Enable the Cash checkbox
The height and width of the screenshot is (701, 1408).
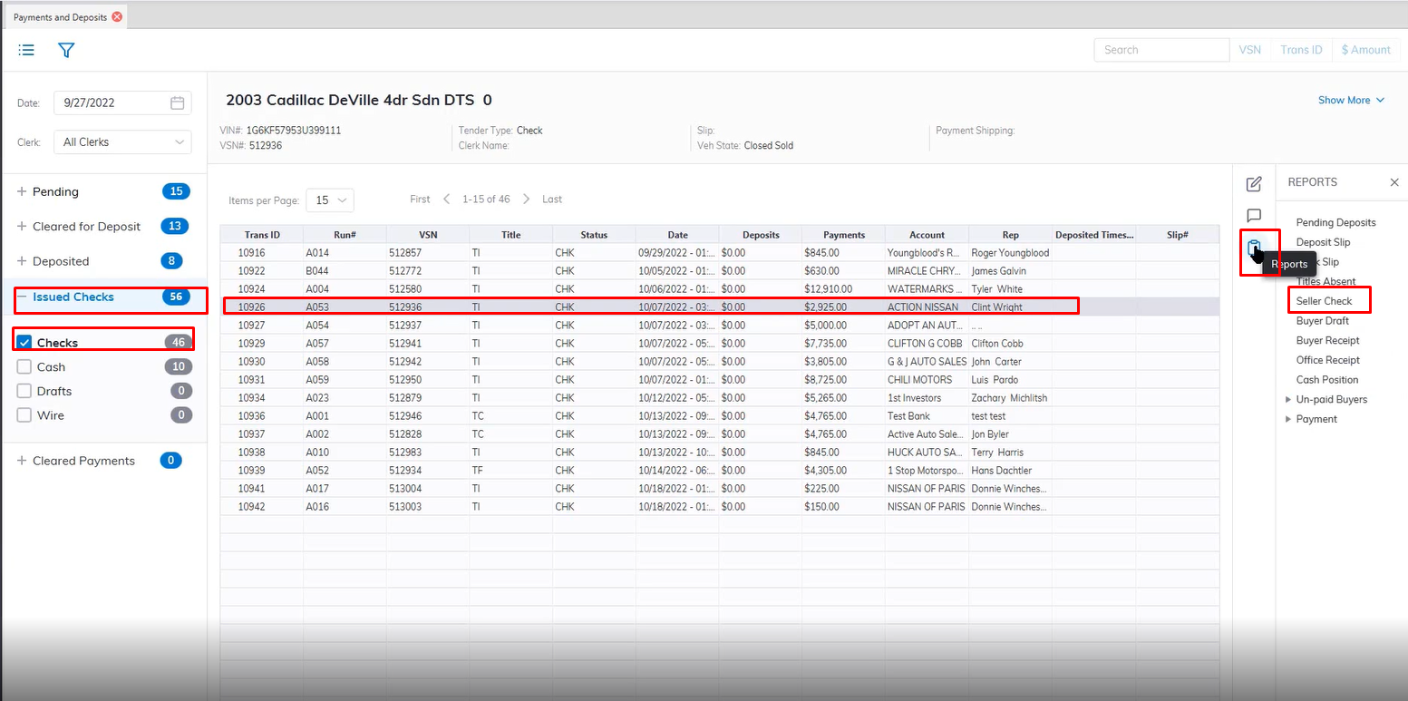(x=24, y=367)
